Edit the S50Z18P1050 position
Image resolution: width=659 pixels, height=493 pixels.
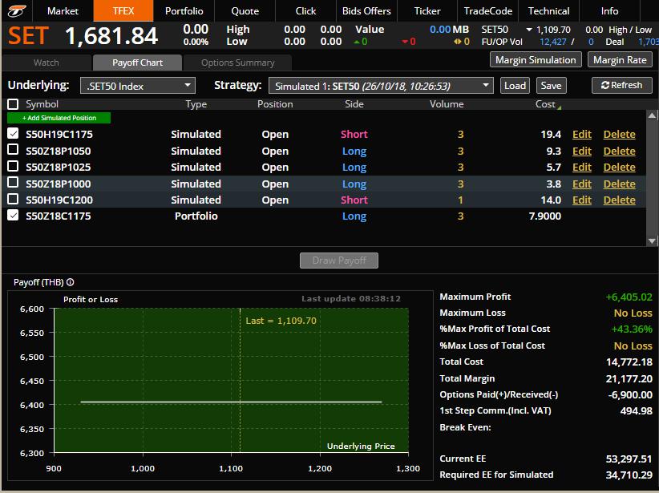click(x=582, y=151)
